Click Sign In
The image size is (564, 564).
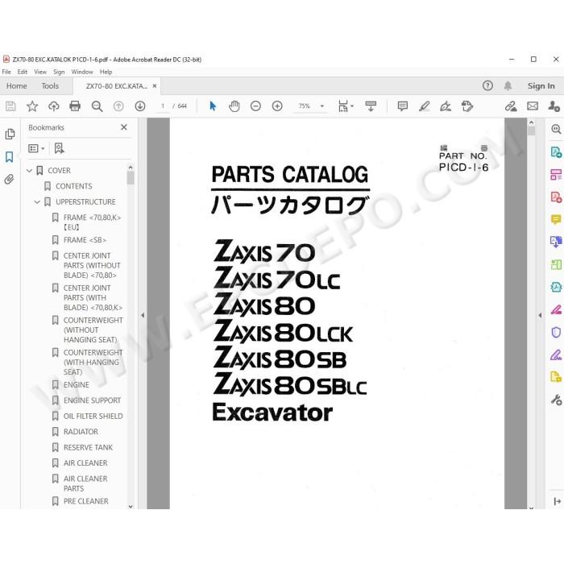tap(541, 86)
